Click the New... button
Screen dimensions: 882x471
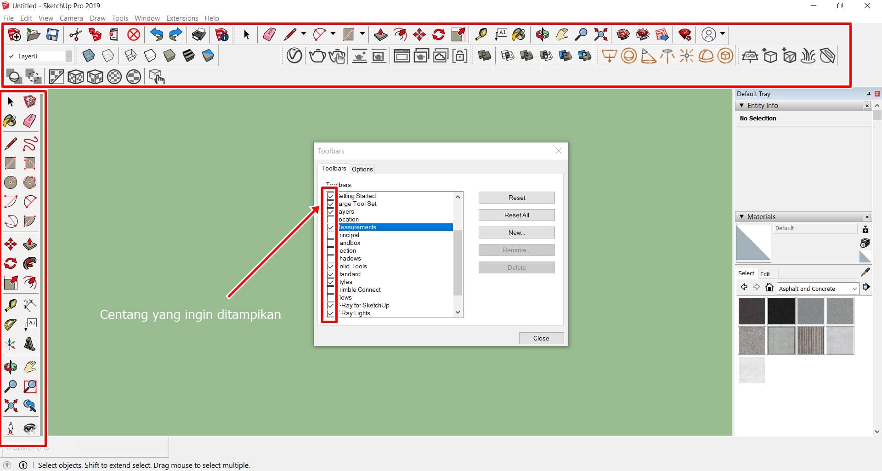click(517, 233)
